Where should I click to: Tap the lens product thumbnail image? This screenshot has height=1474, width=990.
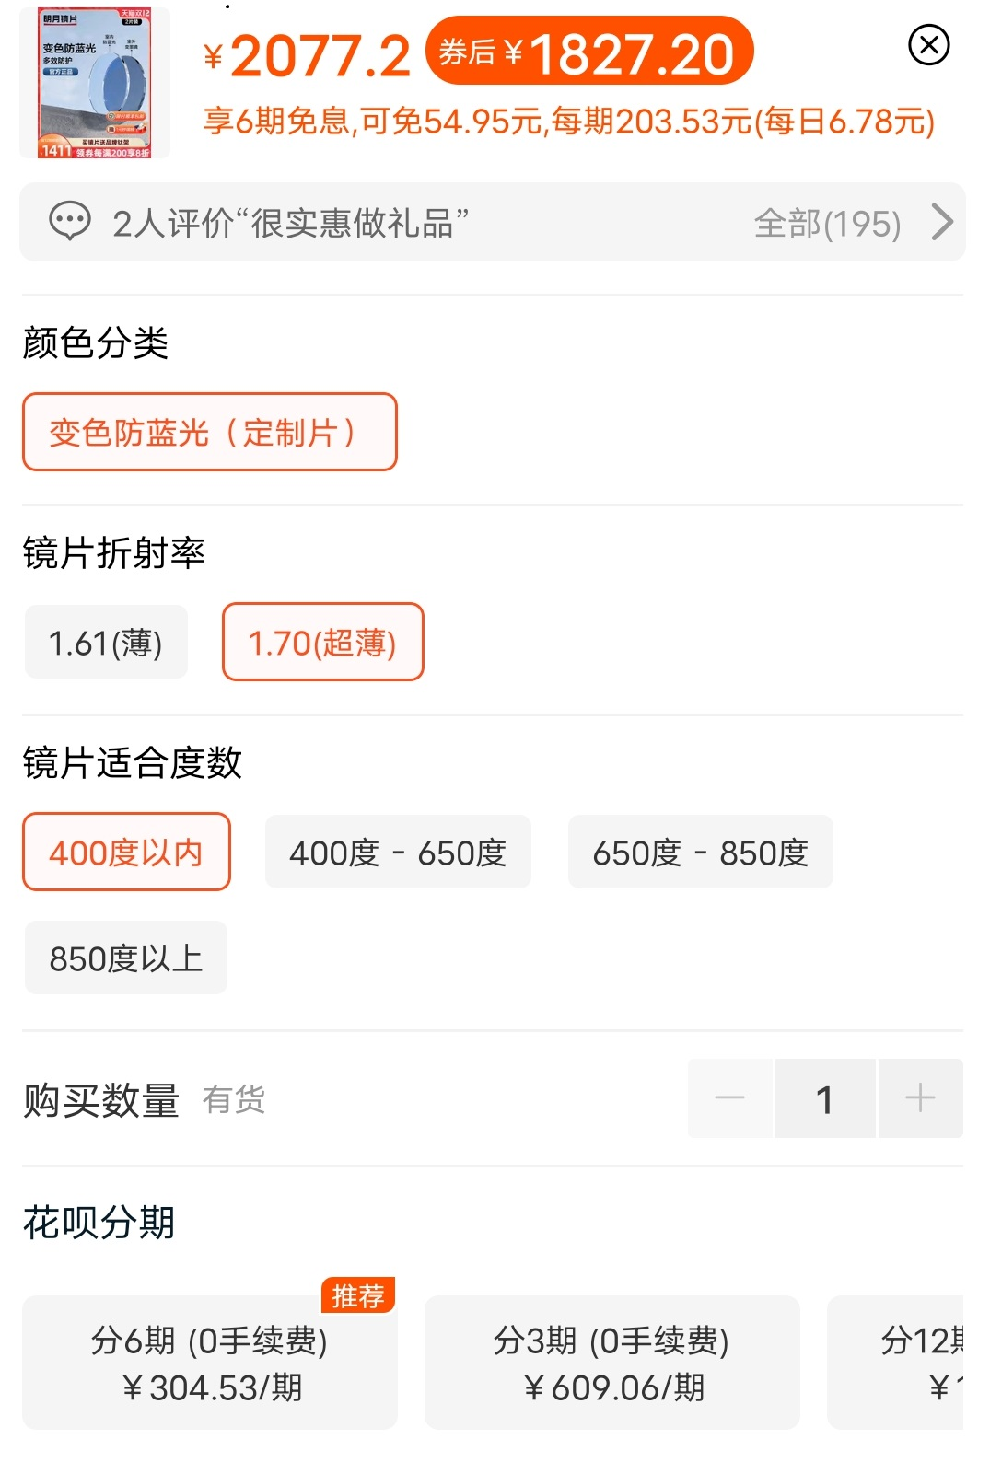point(95,83)
